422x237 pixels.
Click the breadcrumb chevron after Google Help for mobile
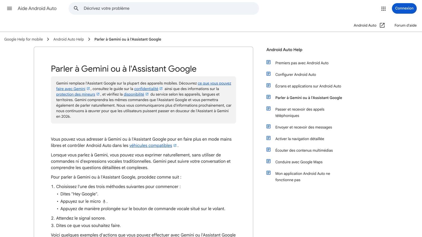(x=48, y=39)
